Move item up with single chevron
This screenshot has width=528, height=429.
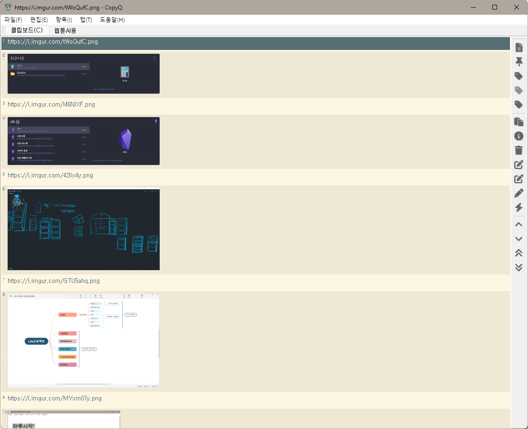point(519,224)
